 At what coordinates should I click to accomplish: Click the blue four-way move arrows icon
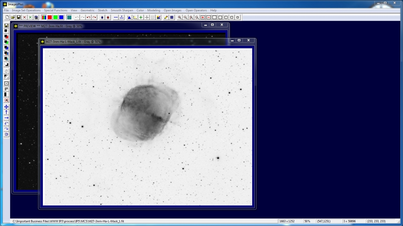pyautogui.click(x=6, y=107)
